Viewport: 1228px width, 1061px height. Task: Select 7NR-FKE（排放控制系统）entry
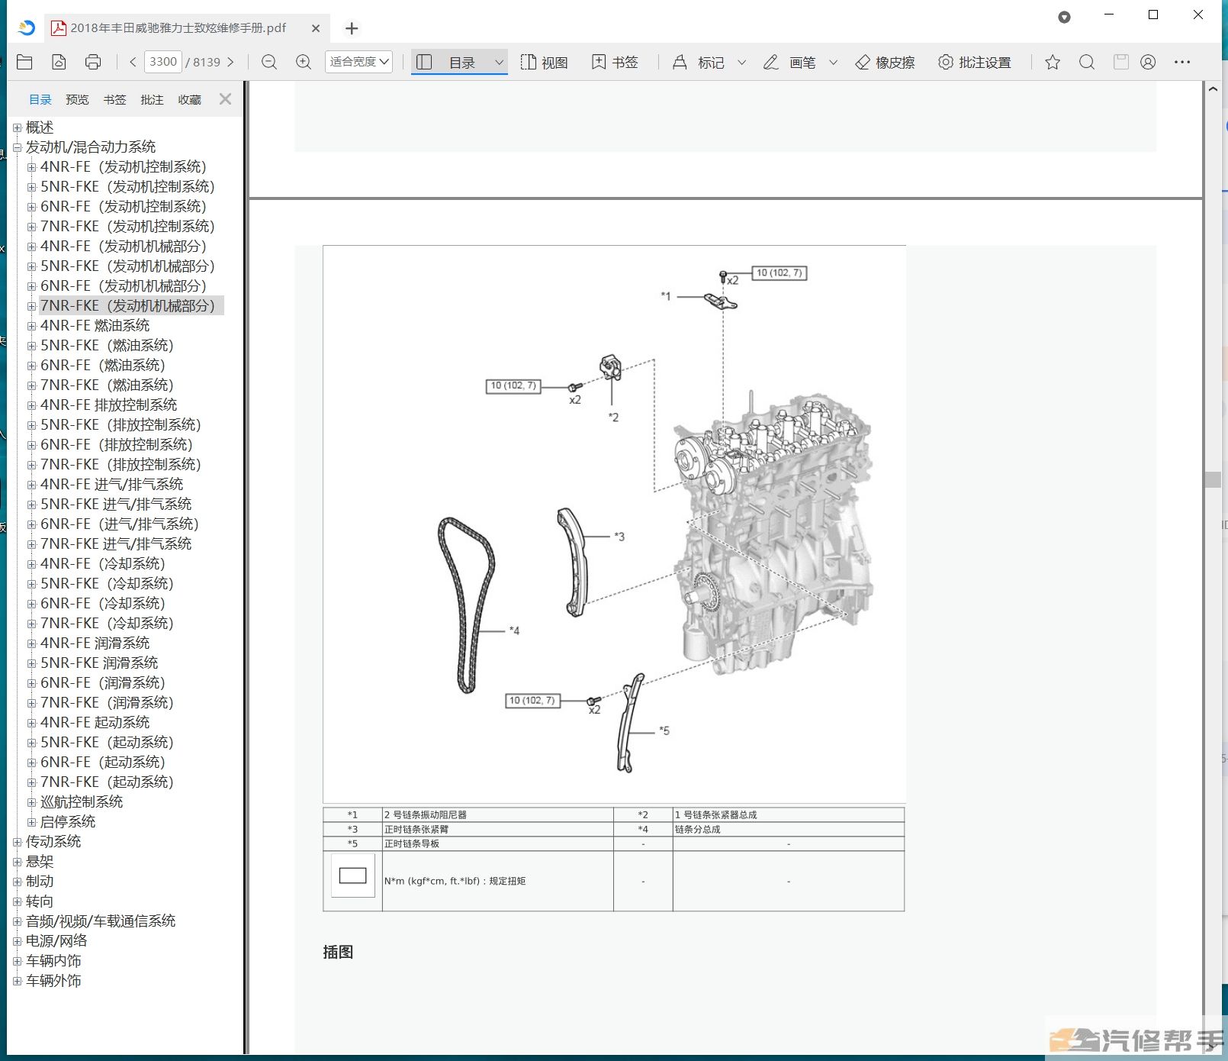coord(121,465)
